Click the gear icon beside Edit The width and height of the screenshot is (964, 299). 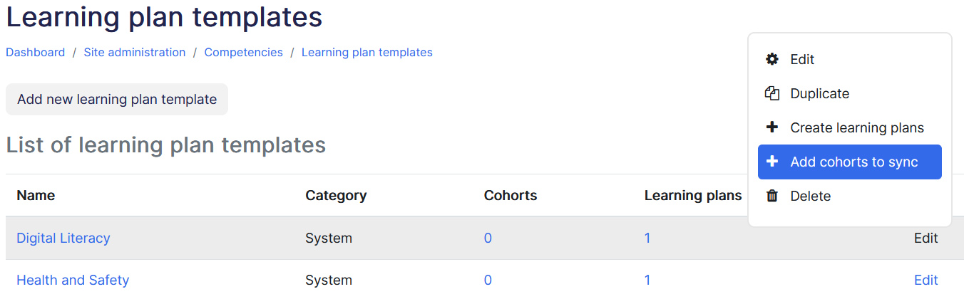click(771, 59)
